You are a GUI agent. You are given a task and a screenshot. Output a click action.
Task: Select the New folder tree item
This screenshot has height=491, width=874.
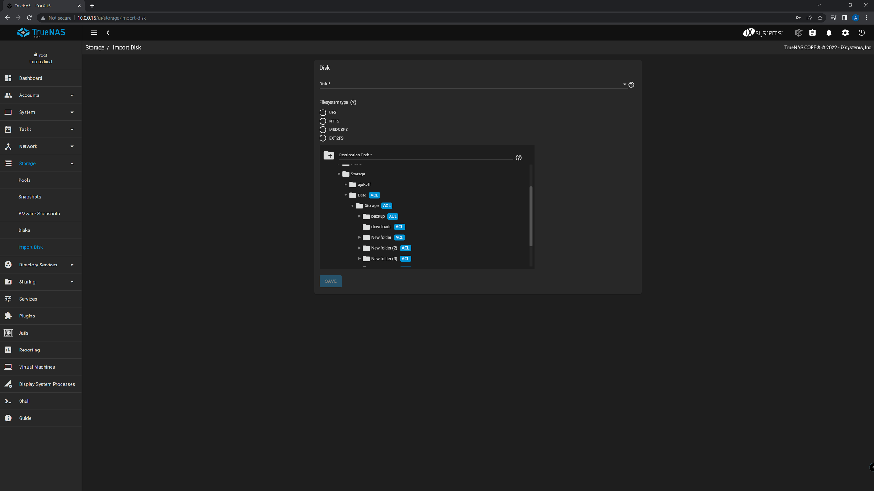coord(381,238)
